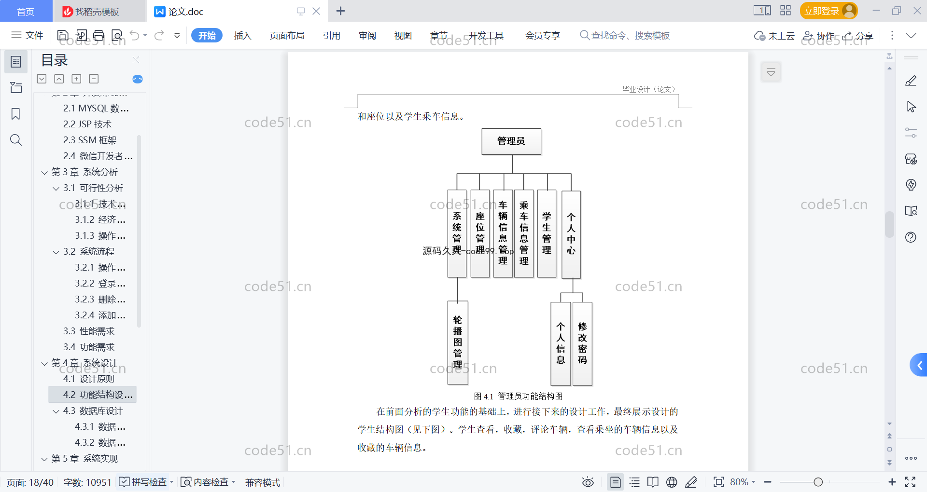Viewport: 927px width, 492px height.
Task: Open the settings sliders icon on right sidebar
Action: 911,133
